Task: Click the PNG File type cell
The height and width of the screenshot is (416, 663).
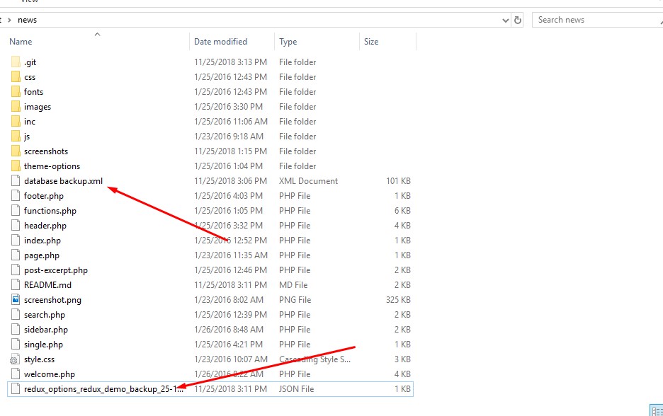Action: [x=295, y=300]
